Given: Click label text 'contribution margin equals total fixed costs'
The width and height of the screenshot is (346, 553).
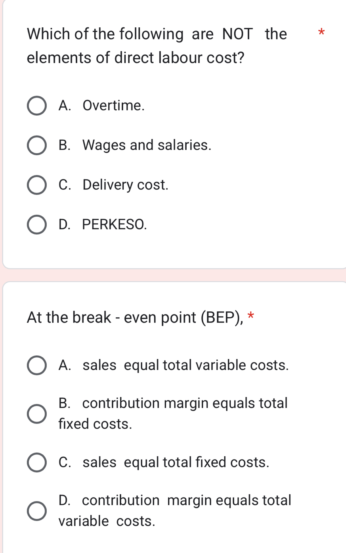Looking at the screenshot, I should click(173, 404).
